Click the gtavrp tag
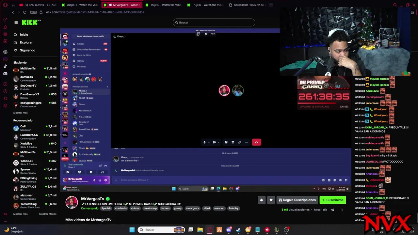The height and width of the screenshot is (235, 418). coord(178,208)
